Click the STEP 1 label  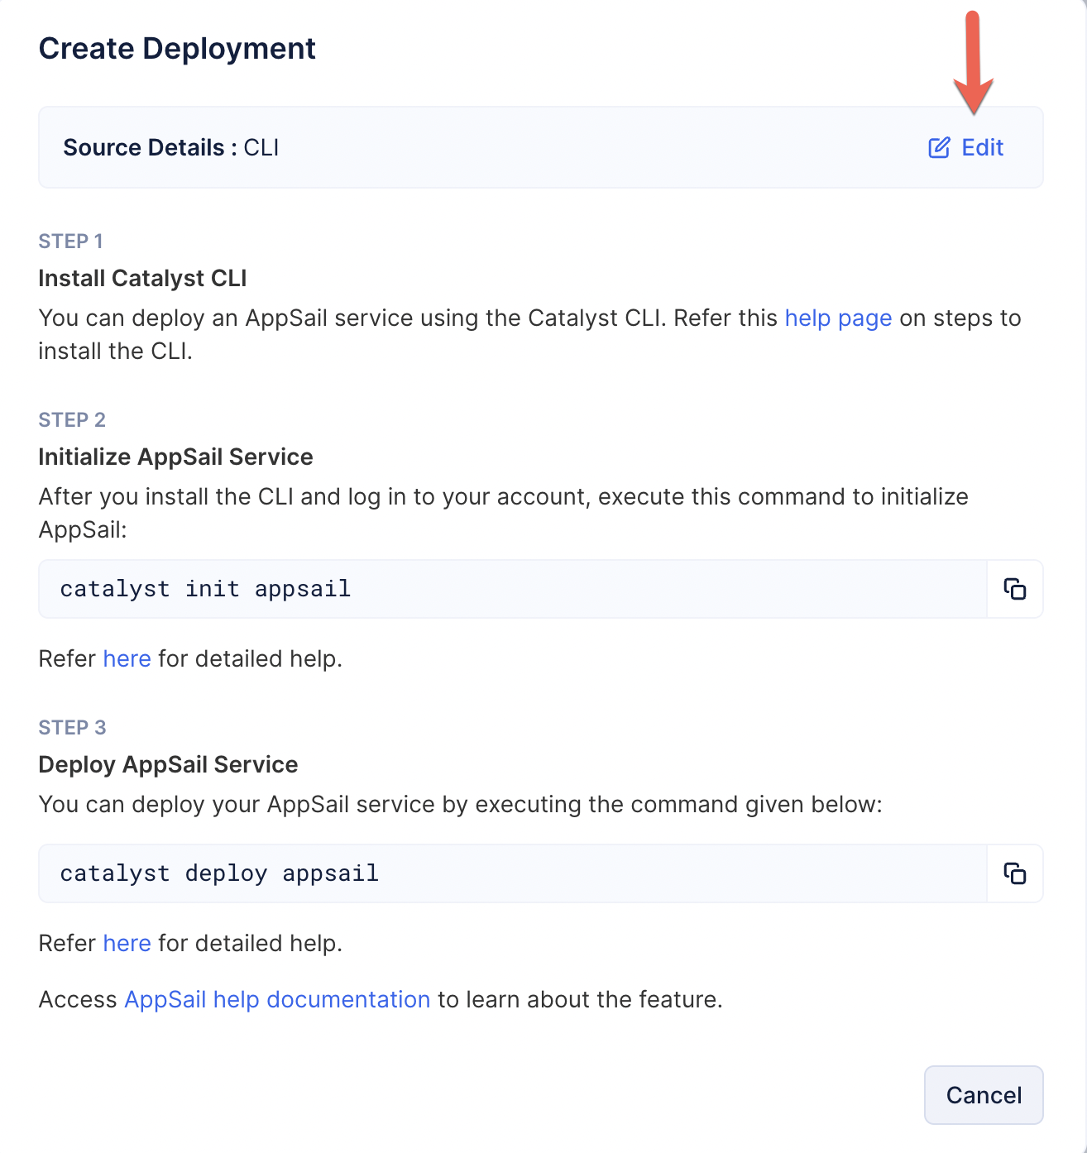click(x=70, y=242)
